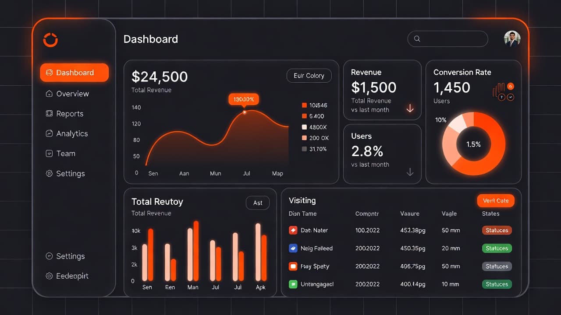Click the 130.00% data point on chart
The image size is (561, 315).
pyautogui.click(x=245, y=112)
